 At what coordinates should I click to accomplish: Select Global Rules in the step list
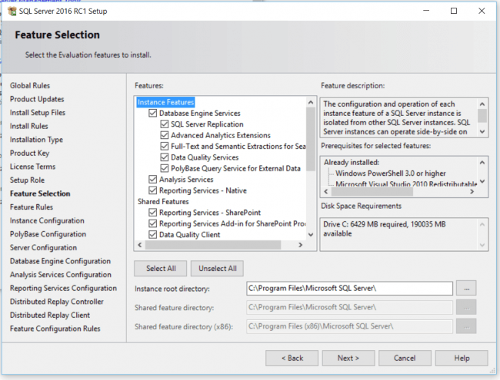(30, 86)
